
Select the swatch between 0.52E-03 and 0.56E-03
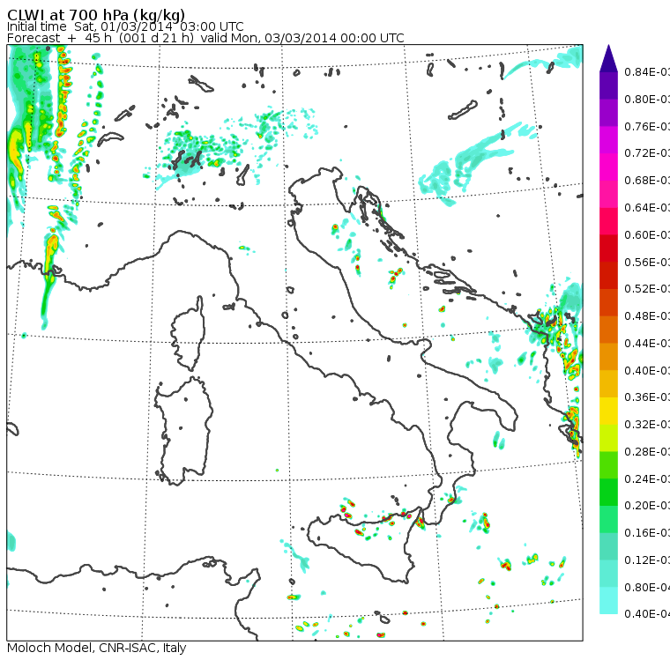609,275
